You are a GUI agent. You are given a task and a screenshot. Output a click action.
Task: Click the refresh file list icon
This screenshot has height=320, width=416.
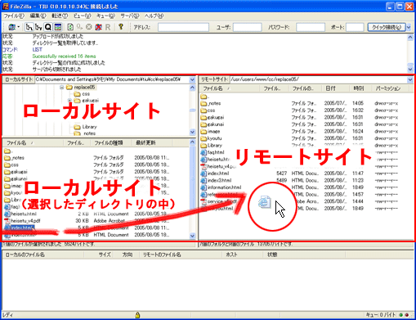click(x=70, y=27)
